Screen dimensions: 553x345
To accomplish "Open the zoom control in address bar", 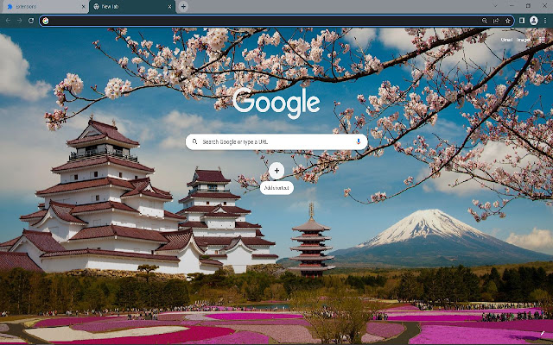I will 485,21.
